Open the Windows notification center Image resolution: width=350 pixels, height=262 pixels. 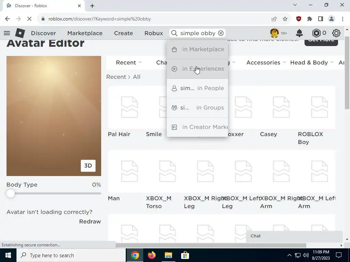339,255
